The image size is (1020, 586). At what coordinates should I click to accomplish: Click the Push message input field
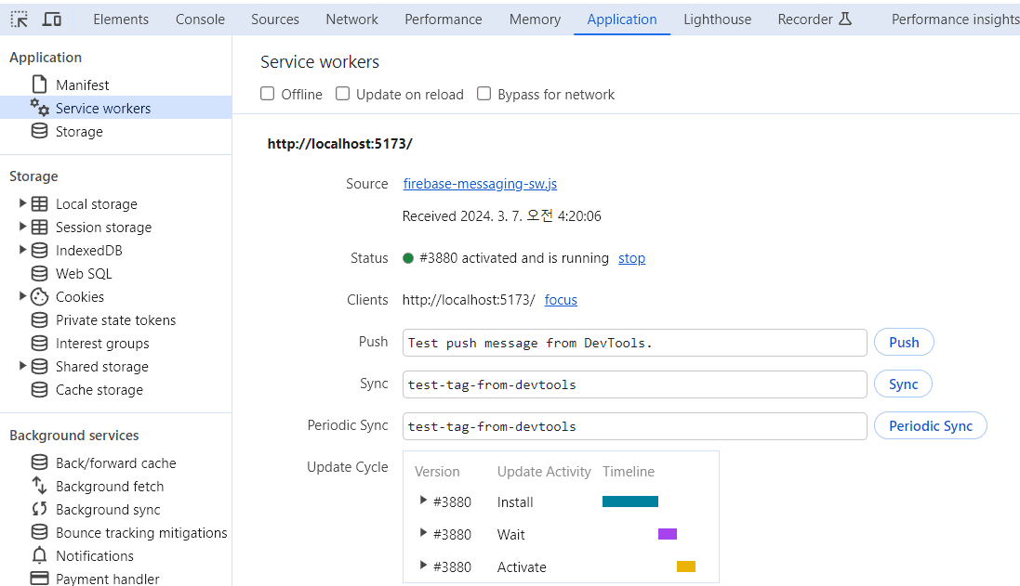(634, 343)
